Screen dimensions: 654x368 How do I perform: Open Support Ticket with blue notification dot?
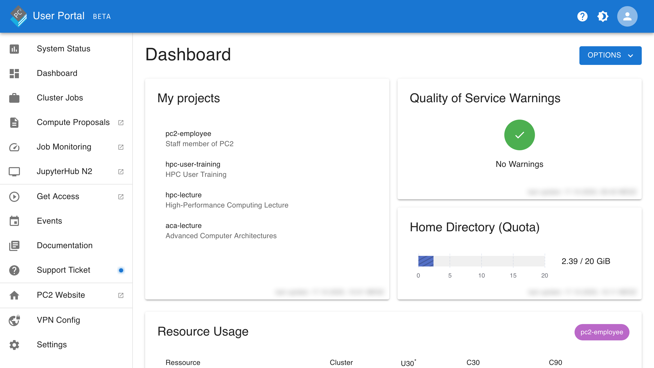(63, 270)
